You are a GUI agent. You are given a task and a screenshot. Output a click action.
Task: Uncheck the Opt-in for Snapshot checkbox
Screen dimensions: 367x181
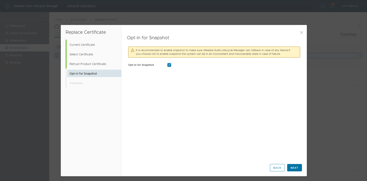169,65
